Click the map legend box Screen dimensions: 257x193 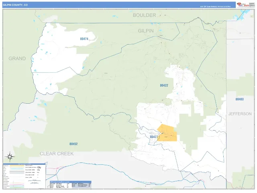(x=24, y=176)
